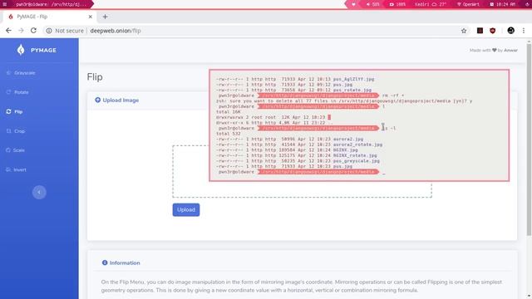Viewport: 532px width, 299px height.
Task: Follow the Anwar author link
Action: pos(510,50)
